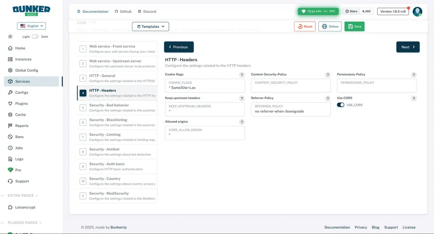
Task: Click the KEEP_UPSTREAM_HEADERS input field
Action: pyautogui.click(x=205, y=109)
